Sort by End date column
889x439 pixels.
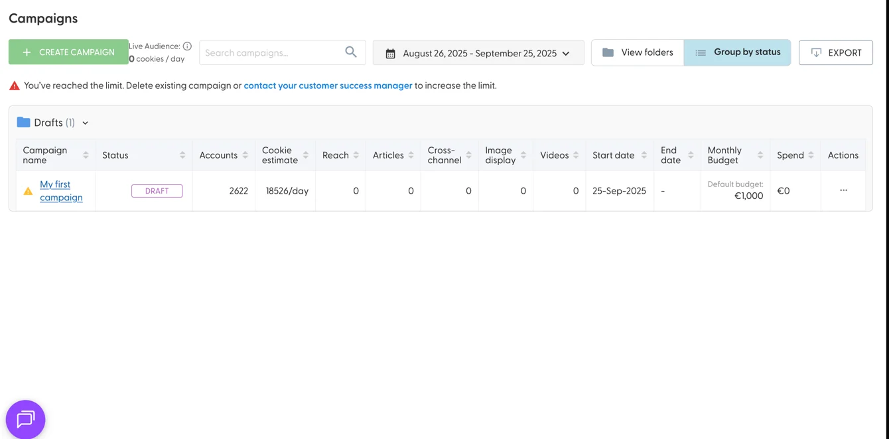pyautogui.click(x=691, y=155)
